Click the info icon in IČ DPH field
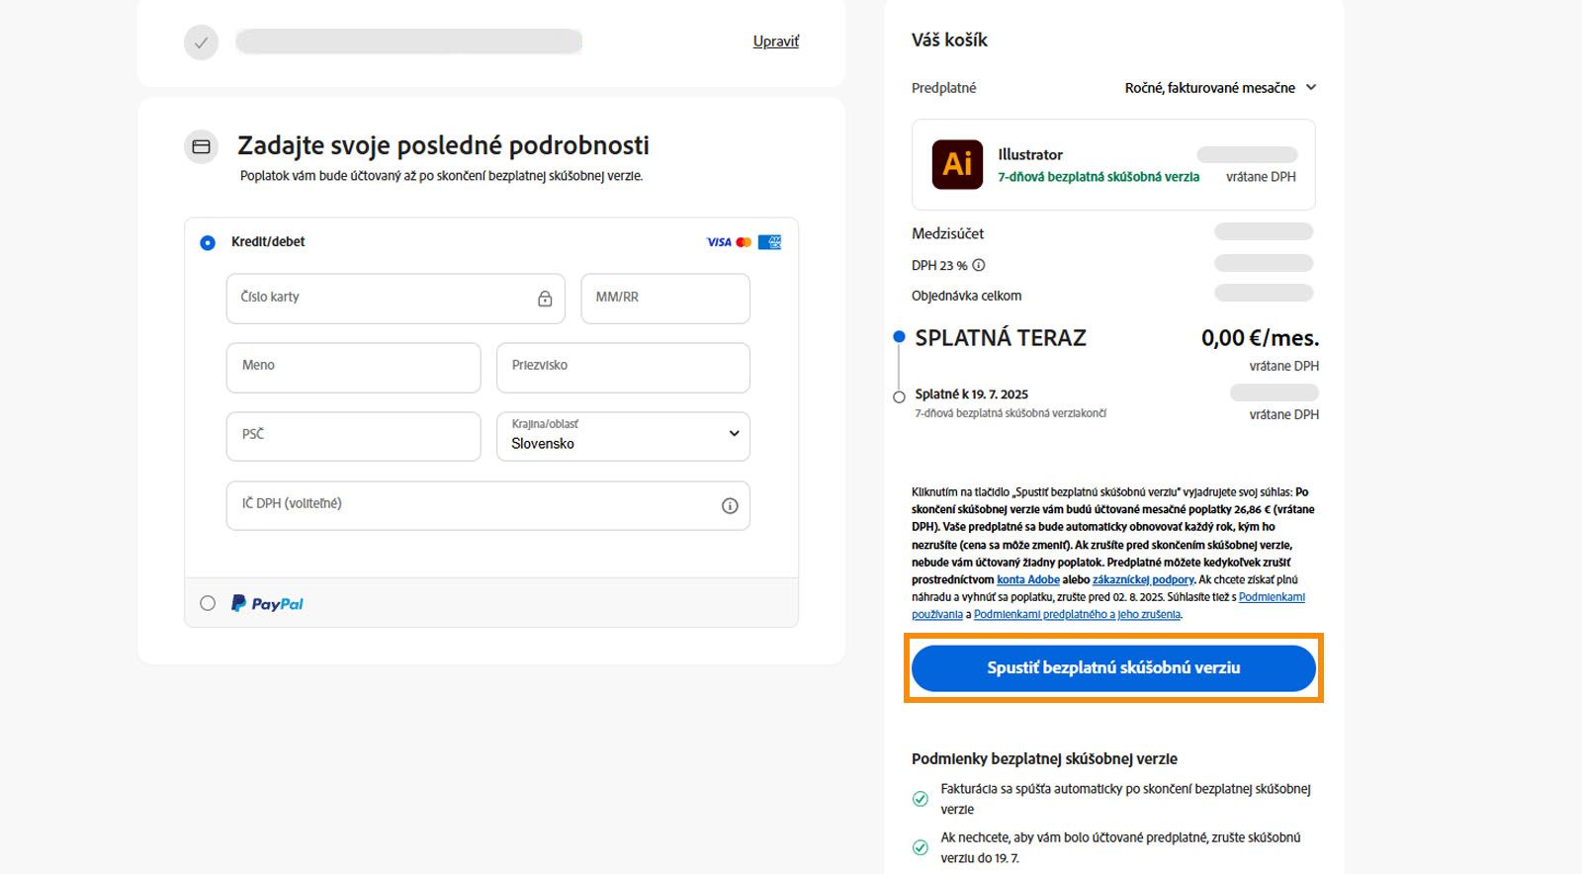Image resolution: width=1582 pixels, height=874 pixels. coord(730,506)
